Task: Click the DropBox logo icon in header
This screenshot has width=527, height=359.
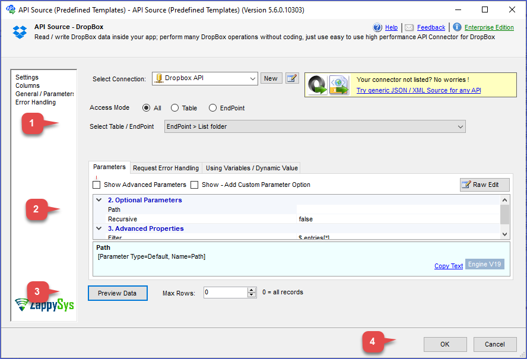Action: point(20,32)
